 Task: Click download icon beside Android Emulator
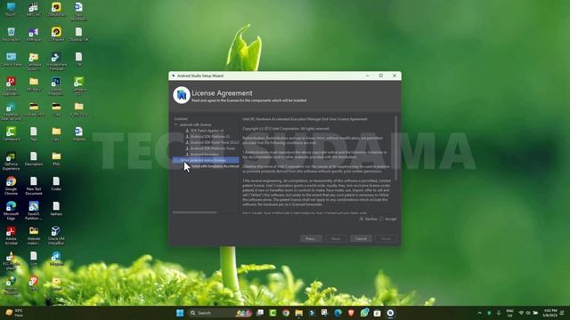coord(187,154)
